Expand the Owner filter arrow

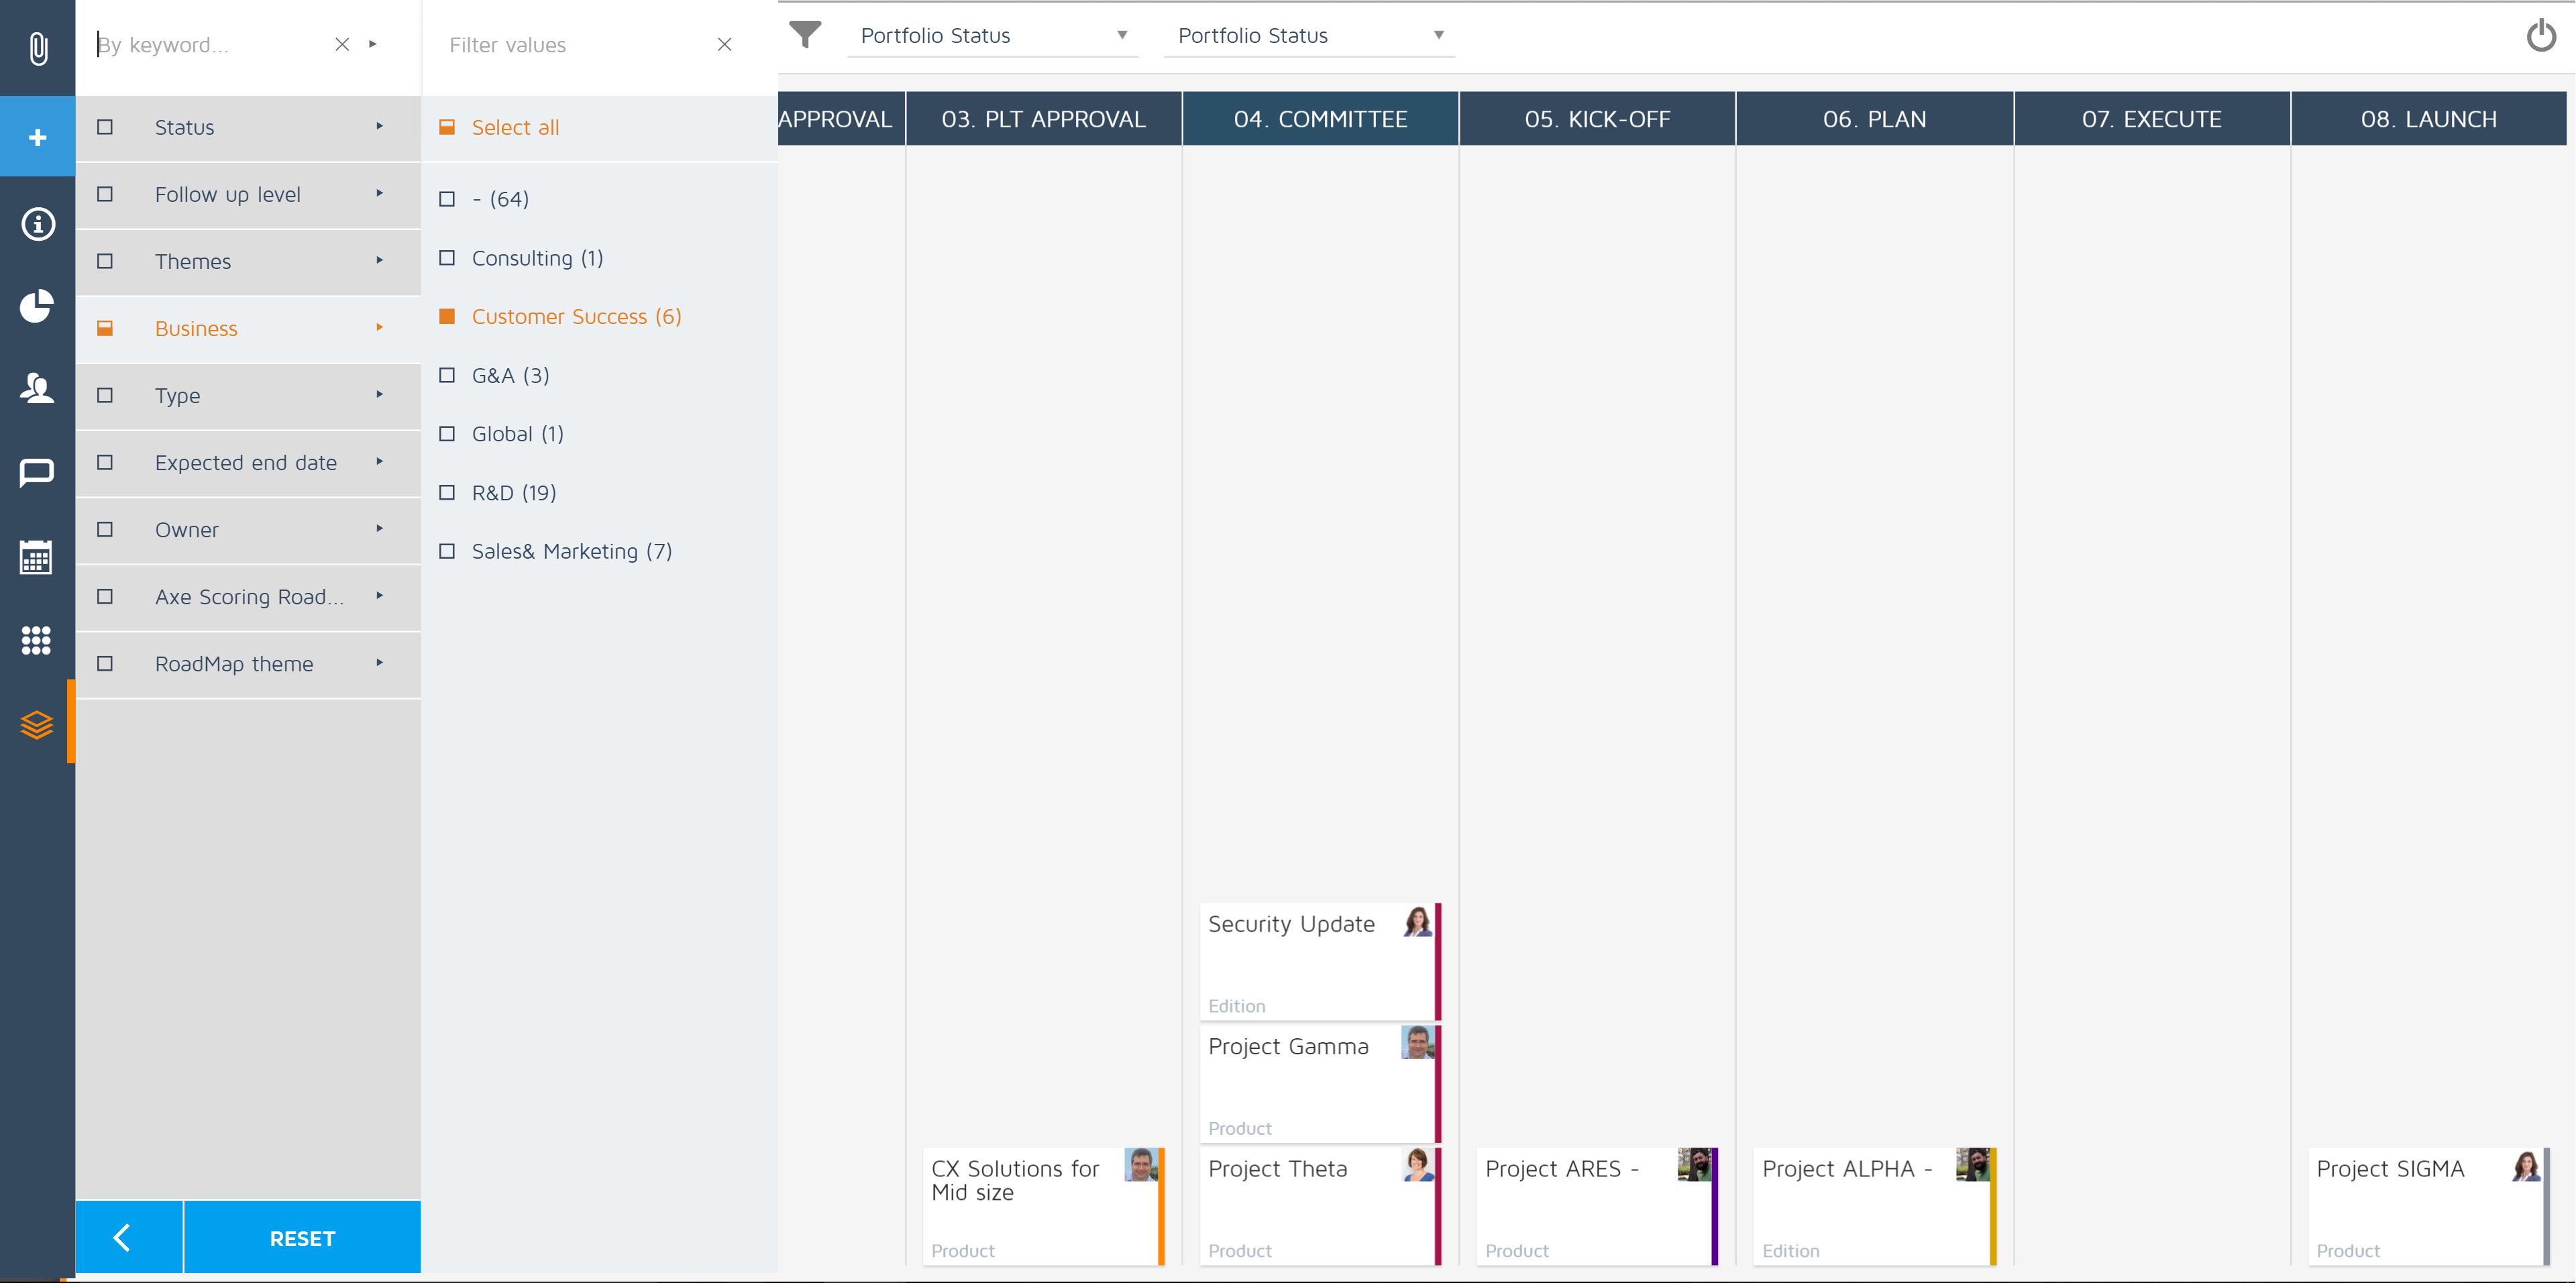click(x=379, y=529)
